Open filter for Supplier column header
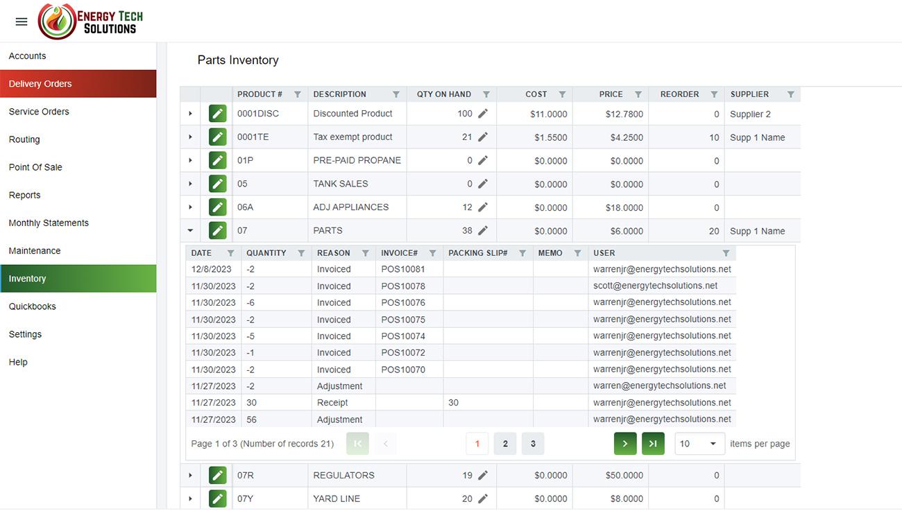Screen dimensions: 902x520 click(790, 94)
